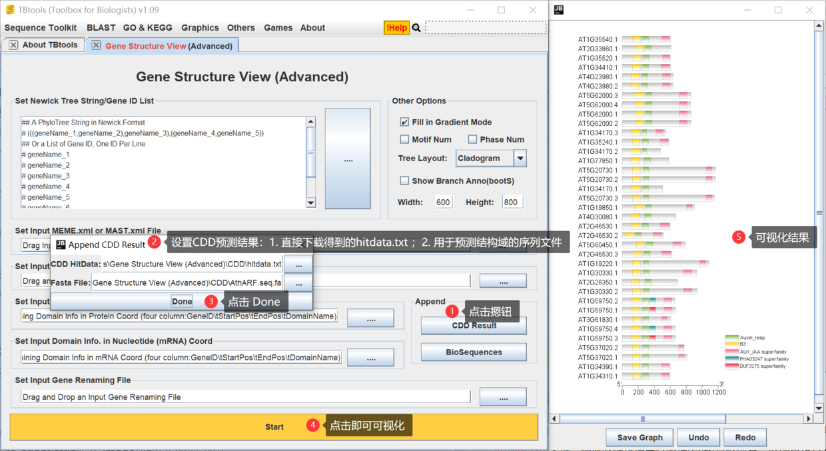
Task: Click the Newick tree string text area
Action: pyautogui.click(x=163, y=162)
